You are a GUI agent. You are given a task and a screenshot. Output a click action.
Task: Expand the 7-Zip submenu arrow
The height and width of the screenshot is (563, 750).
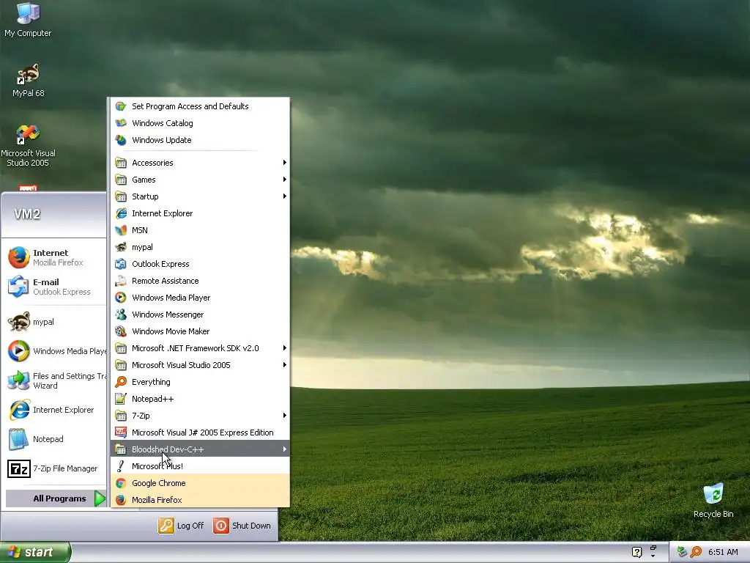click(x=285, y=416)
